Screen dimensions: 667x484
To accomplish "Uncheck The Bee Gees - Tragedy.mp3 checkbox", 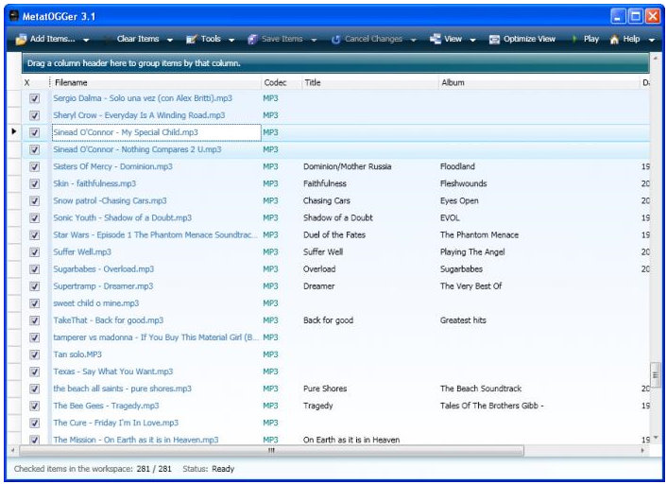I will tap(35, 406).
